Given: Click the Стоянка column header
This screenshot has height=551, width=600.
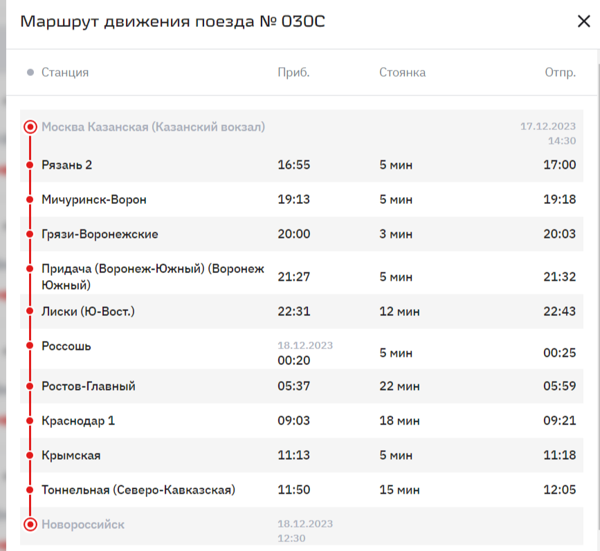Looking at the screenshot, I should [402, 73].
